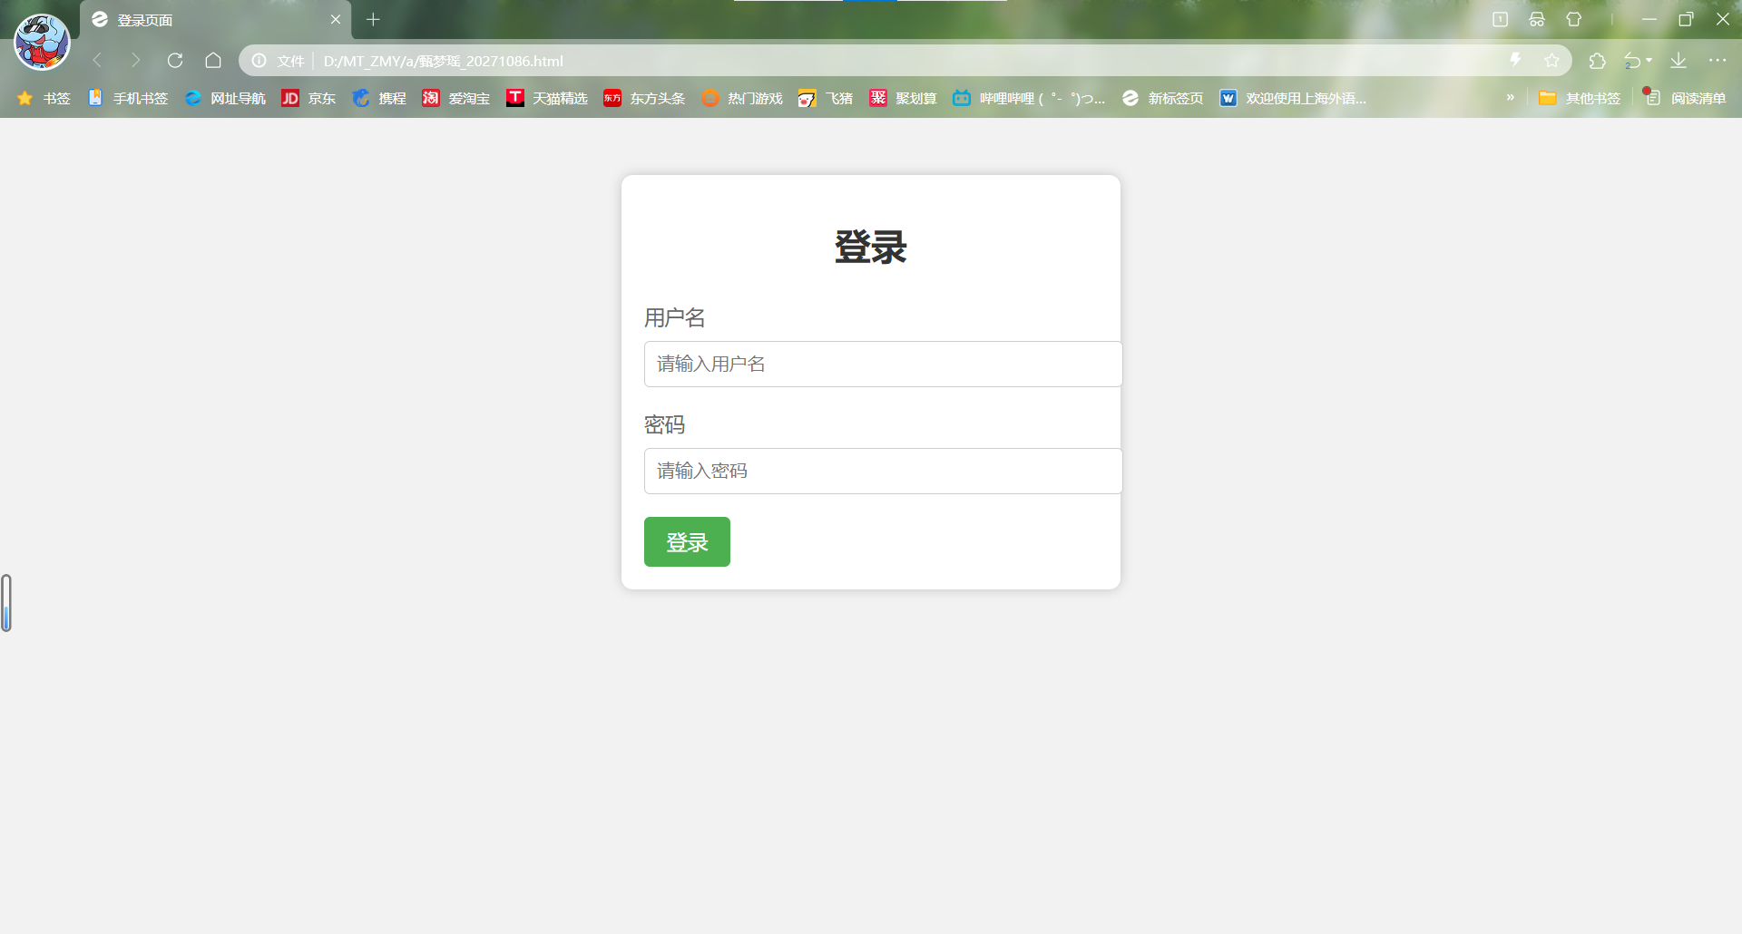Viewport: 1742px width, 934px height.
Task: Open the JD 京东 bookmark
Action: point(308,98)
